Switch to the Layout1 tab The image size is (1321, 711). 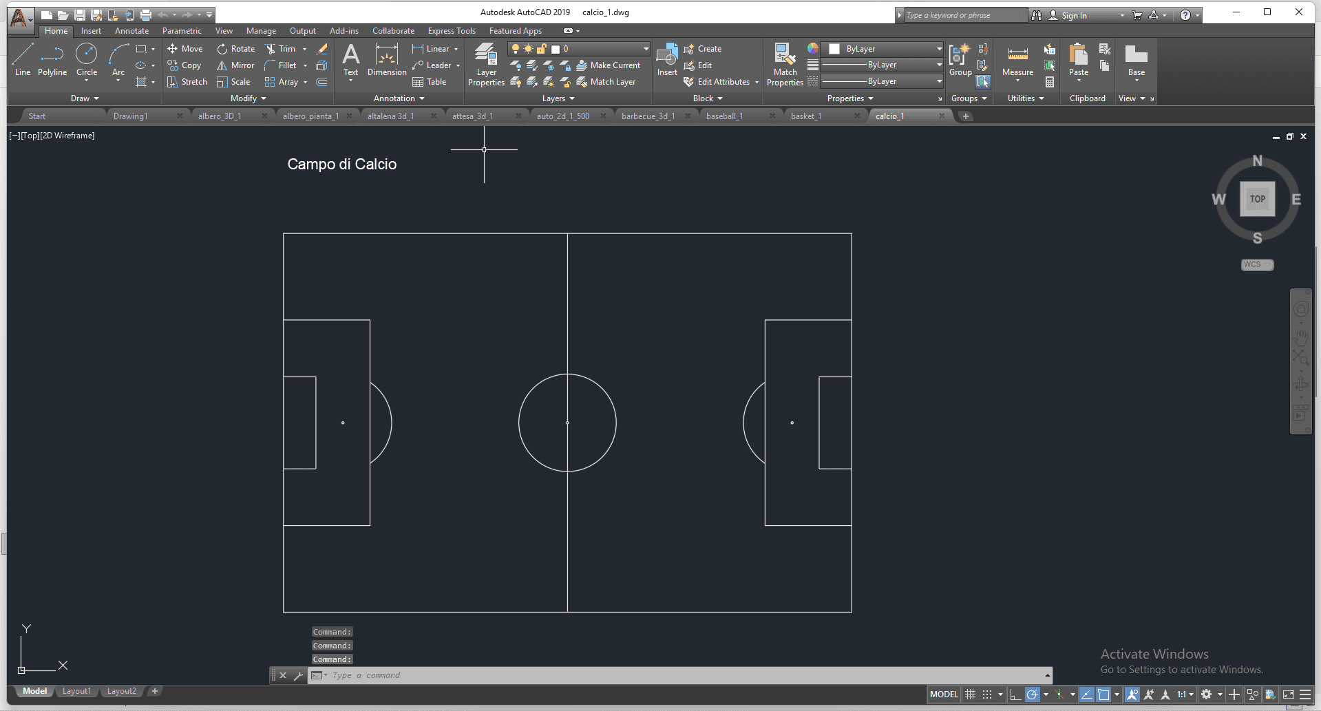[x=76, y=691]
